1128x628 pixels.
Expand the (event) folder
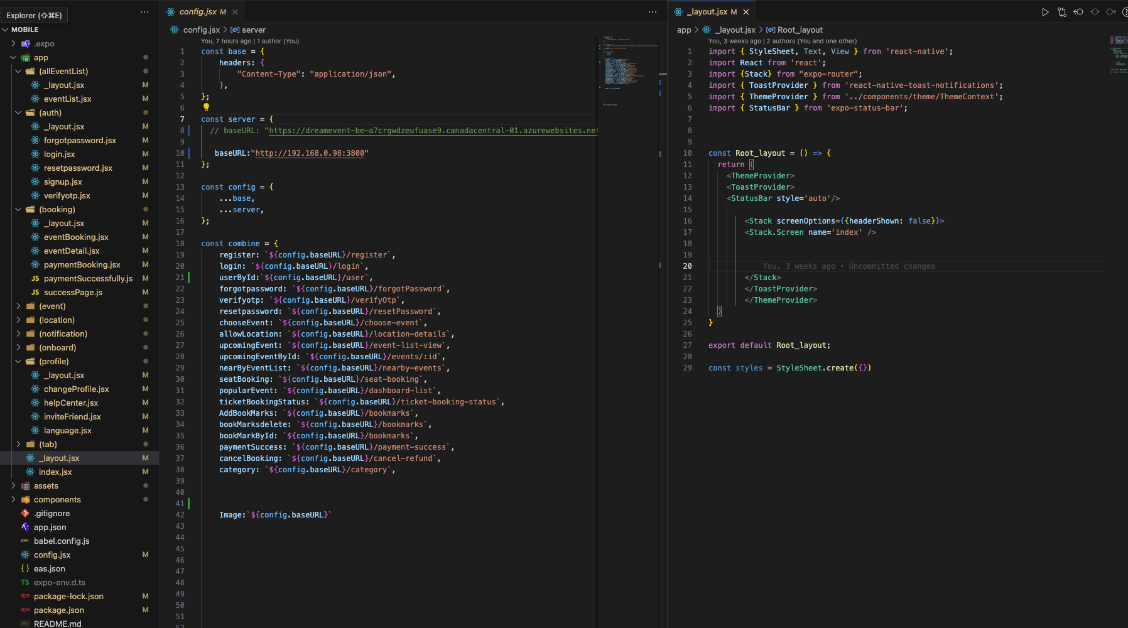coord(18,306)
